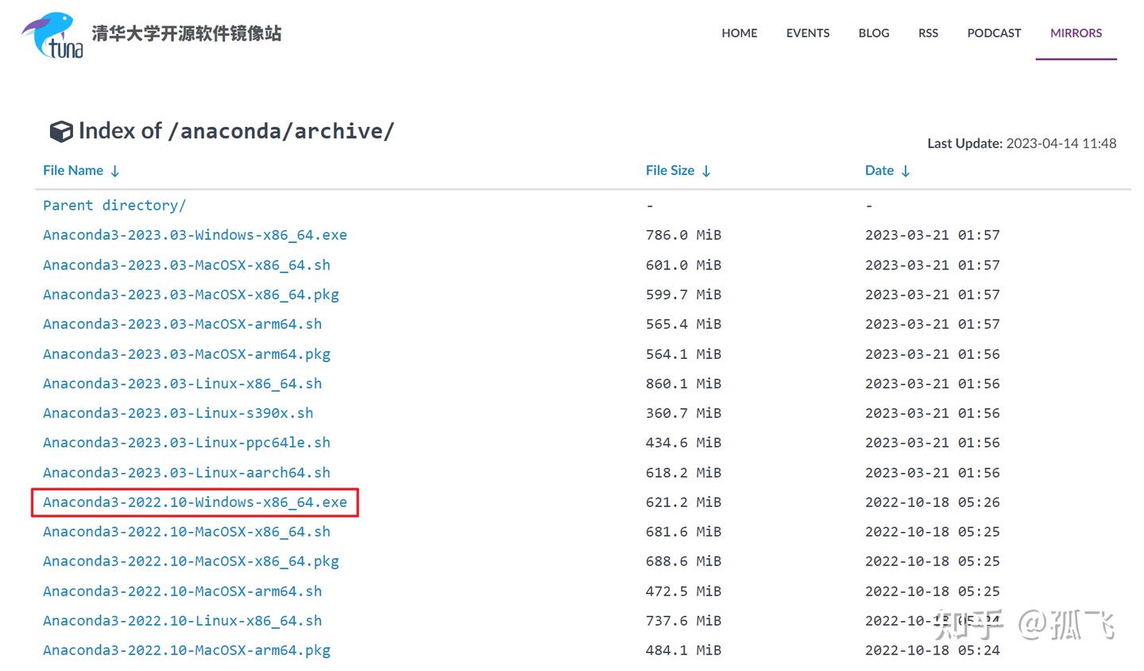
Task: Open Anaconda3-2023.03-Linux-x86_64.sh link
Action: 182,384
